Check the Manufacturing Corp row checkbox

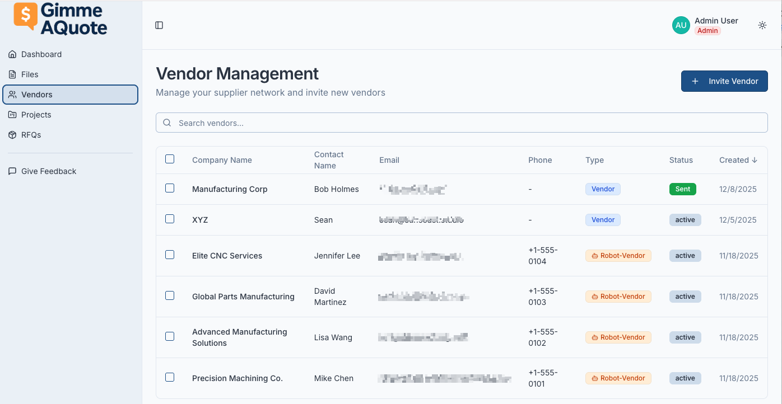click(x=170, y=189)
